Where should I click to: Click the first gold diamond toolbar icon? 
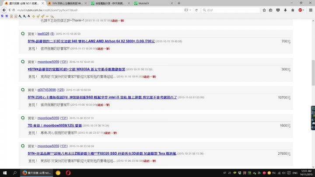coord(34,16)
